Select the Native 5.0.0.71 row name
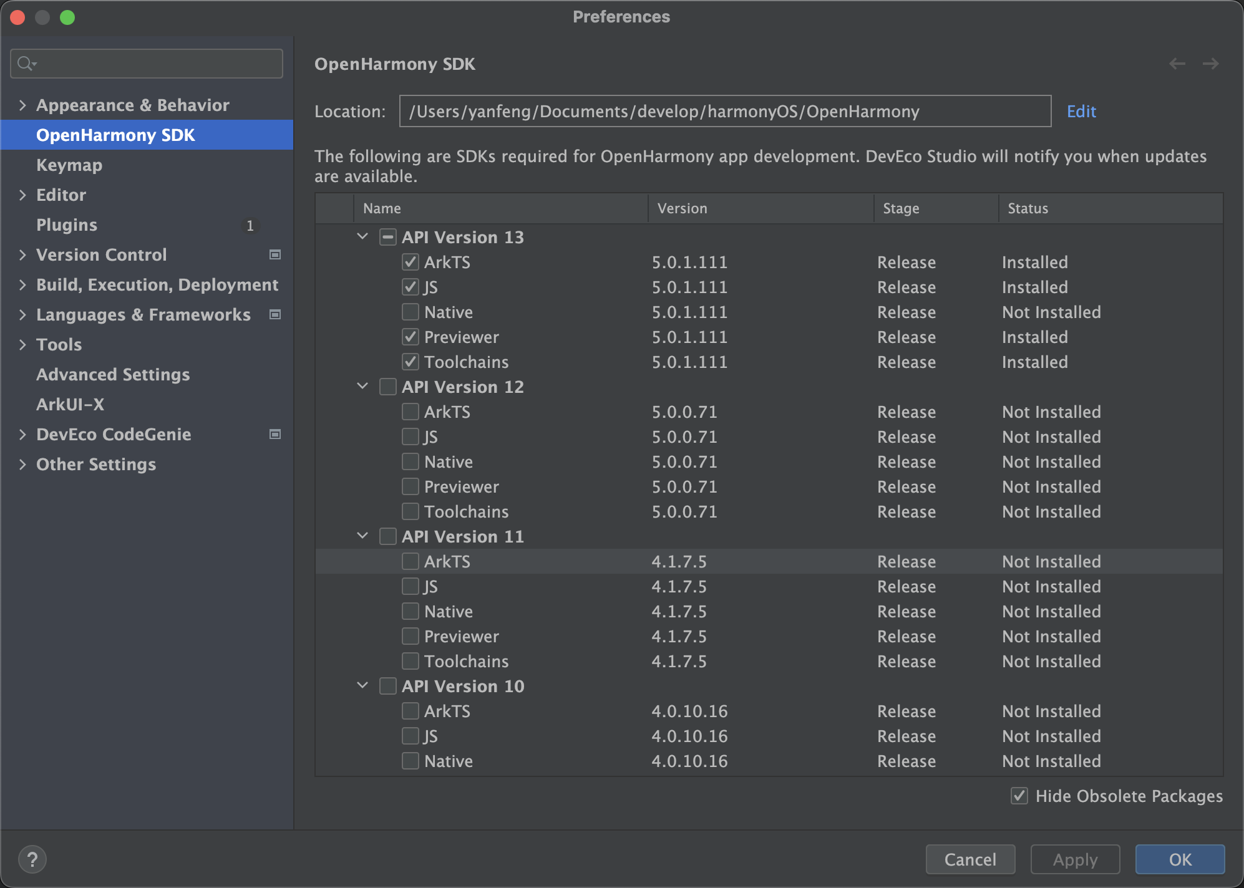 pos(449,461)
